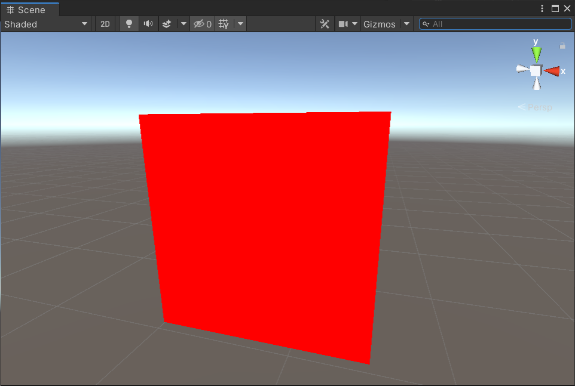The width and height of the screenshot is (575, 386).
Task: Open the Scene view three-dot menu
Action: (542, 8)
